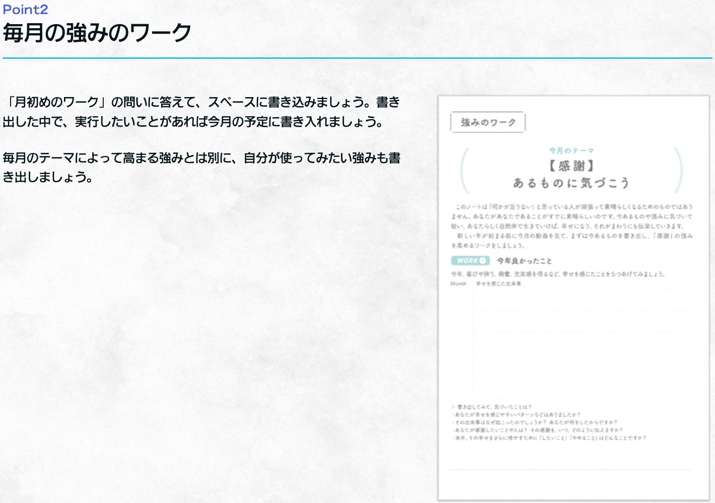Click the instruction line starting 今年、喜びや誇り
The image size is (715, 503).
[x=558, y=274]
